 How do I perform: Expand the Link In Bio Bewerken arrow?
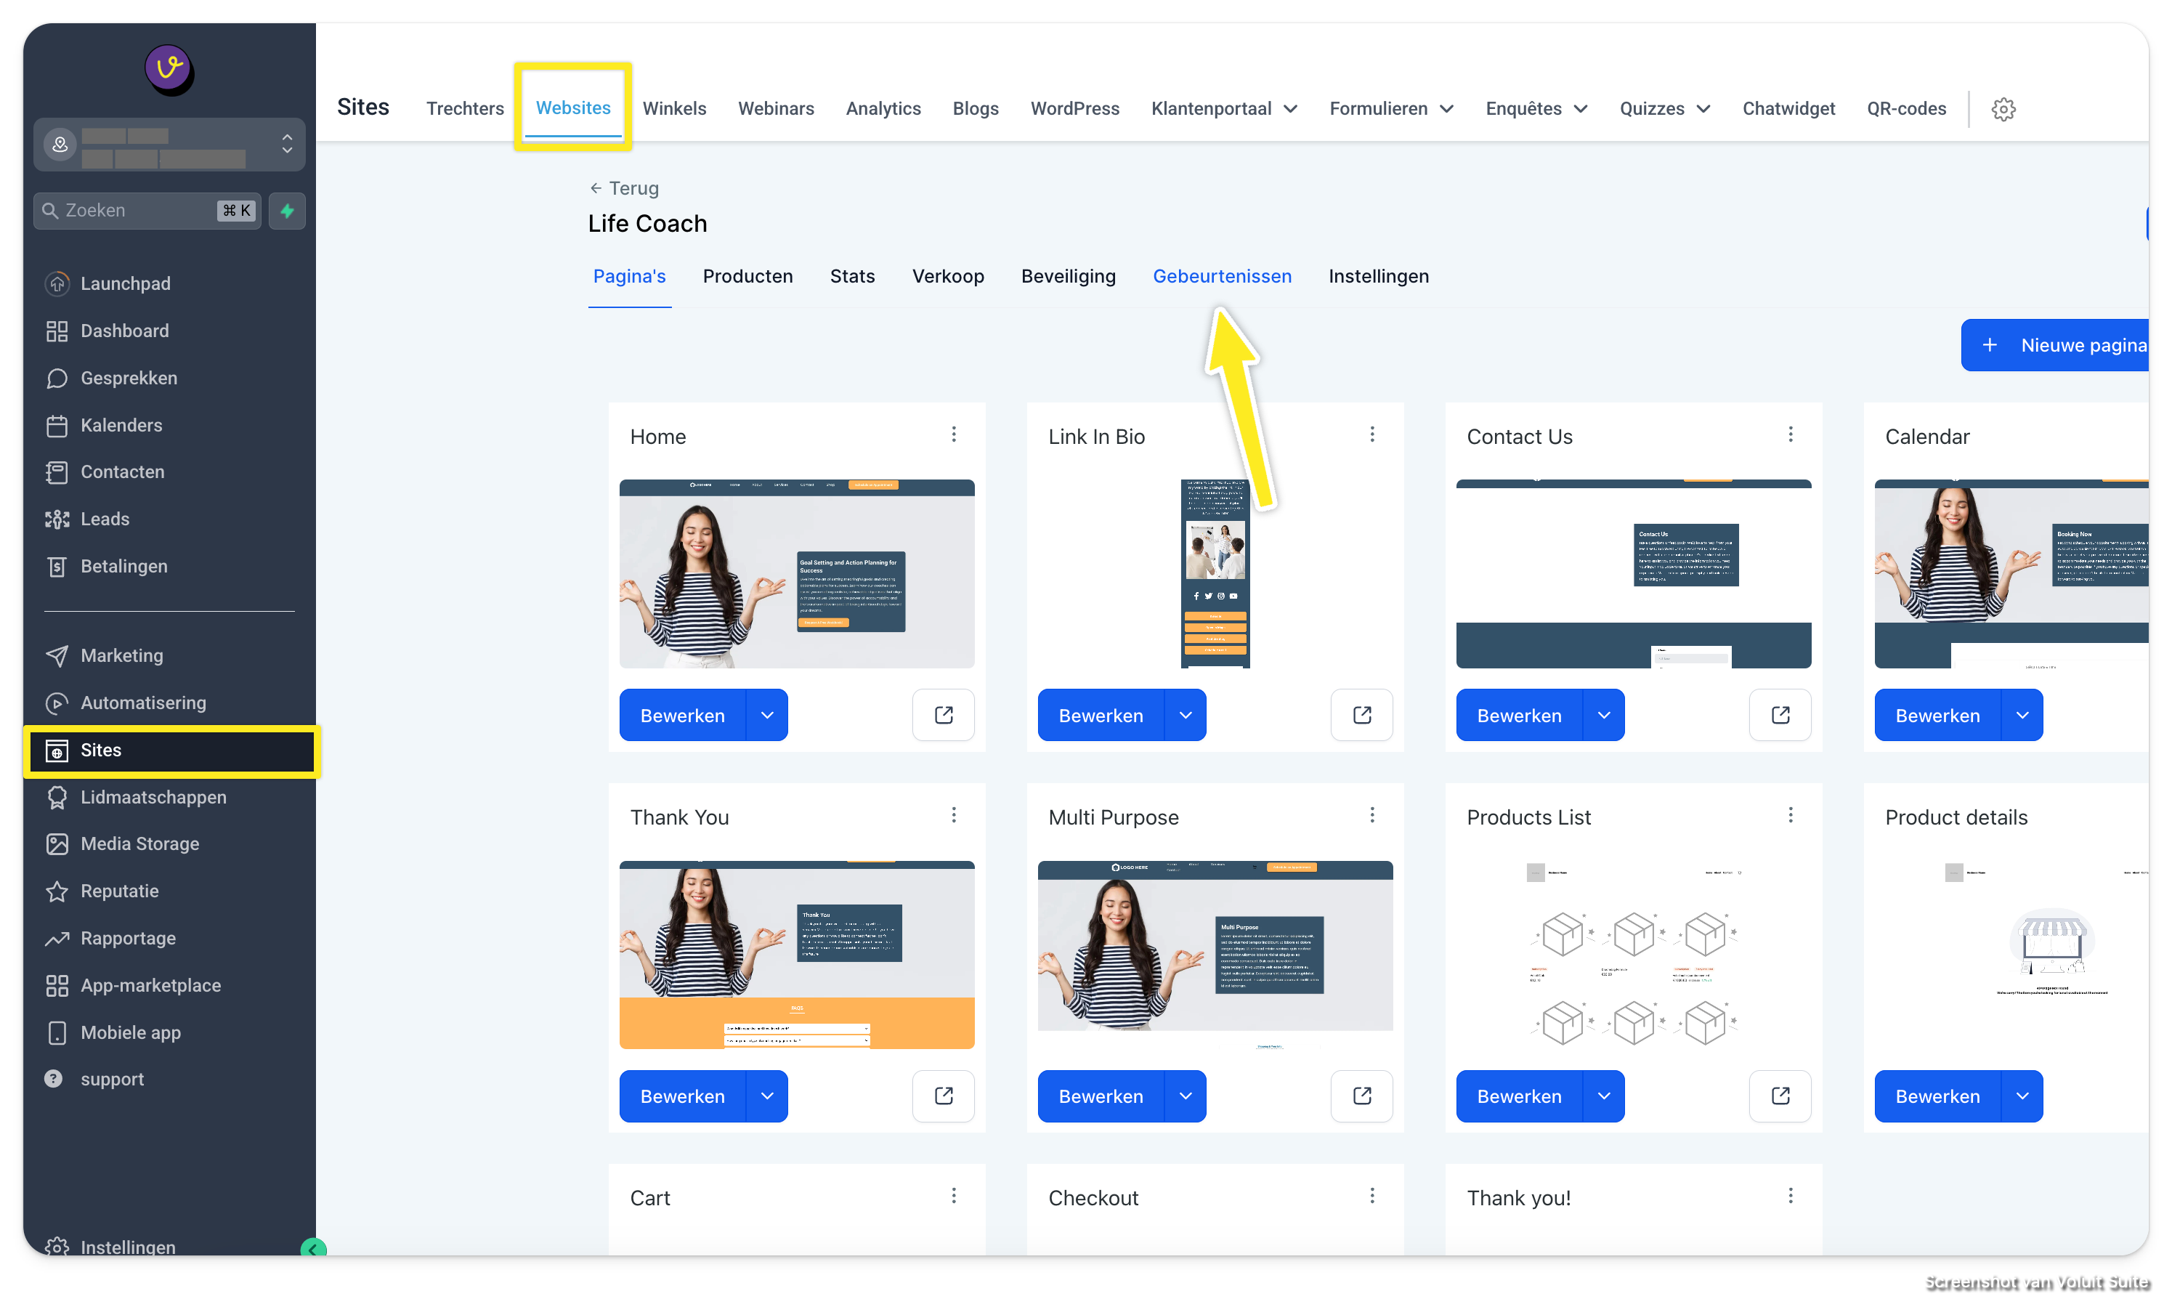pyautogui.click(x=1185, y=715)
